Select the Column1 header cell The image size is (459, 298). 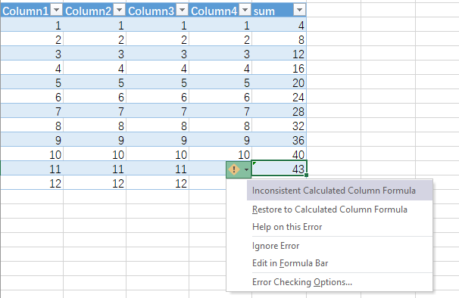(x=32, y=11)
